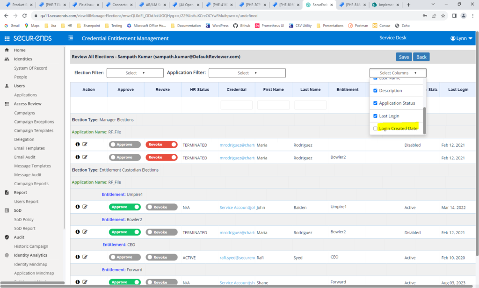The image size is (479, 288).
Task: Open info icon for Rafi Syed row
Action: [78, 257]
